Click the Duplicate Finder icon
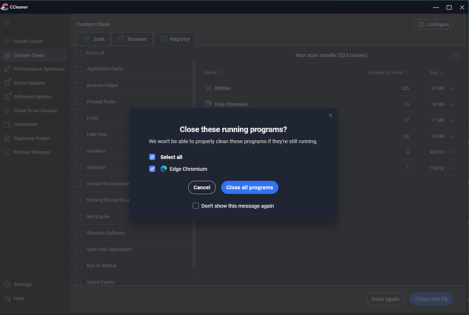Viewport: 469px width, 315px height. 7,138
